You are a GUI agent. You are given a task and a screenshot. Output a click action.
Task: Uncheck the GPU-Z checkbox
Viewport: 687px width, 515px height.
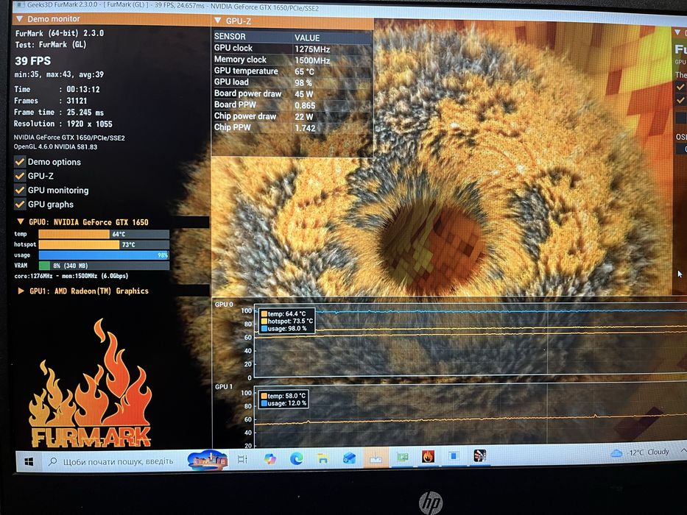(x=20, y=176)
